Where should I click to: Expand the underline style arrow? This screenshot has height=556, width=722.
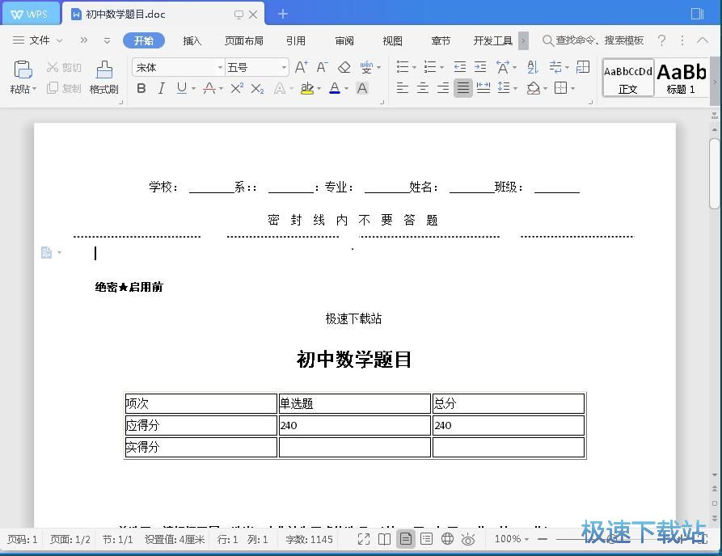(x=193, y=88)
